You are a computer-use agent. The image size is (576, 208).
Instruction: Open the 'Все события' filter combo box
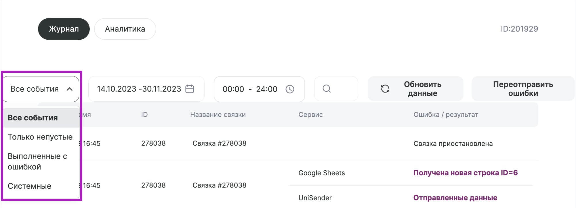point(41,89)
